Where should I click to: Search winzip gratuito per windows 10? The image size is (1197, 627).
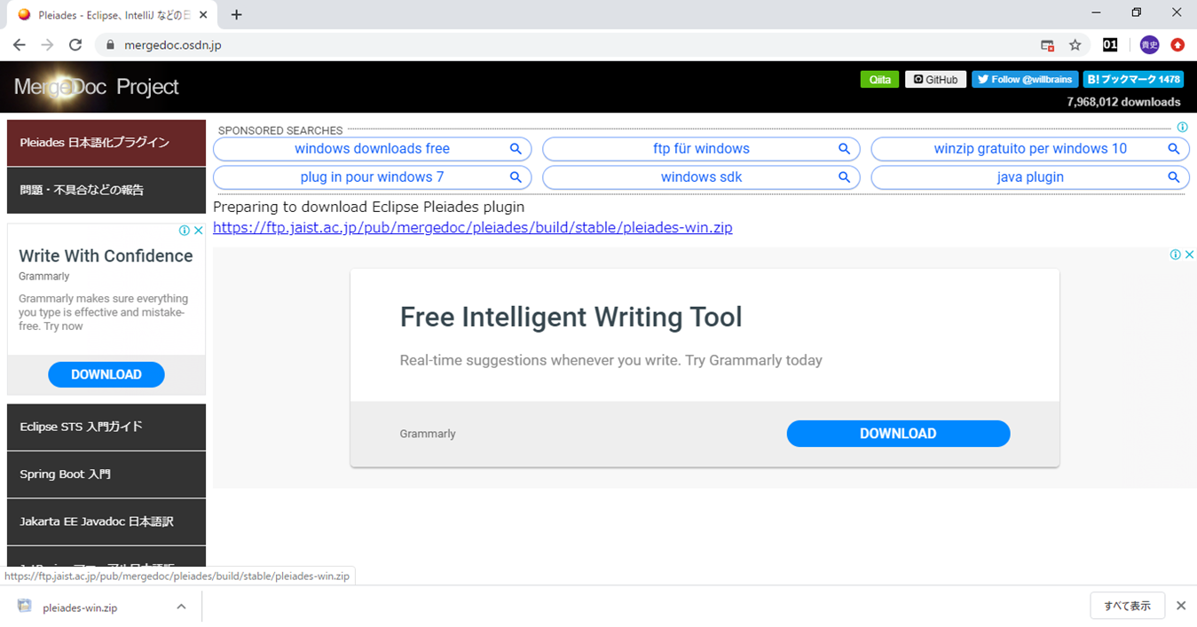point(1030,149)
